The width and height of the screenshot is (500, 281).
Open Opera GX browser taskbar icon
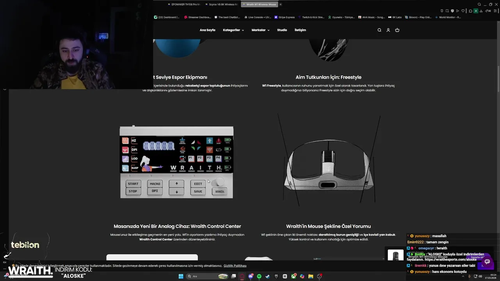242,276
